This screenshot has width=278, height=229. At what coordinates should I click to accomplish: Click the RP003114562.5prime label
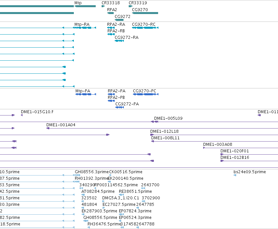tap(116, 185)
